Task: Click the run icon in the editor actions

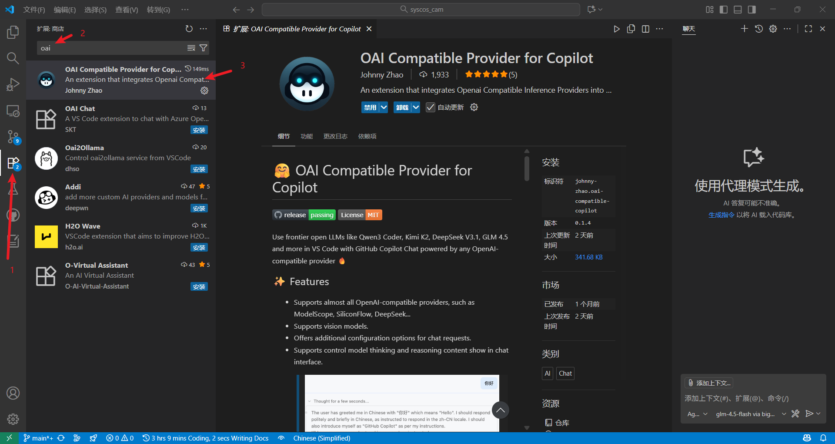Action: point(617,29)
